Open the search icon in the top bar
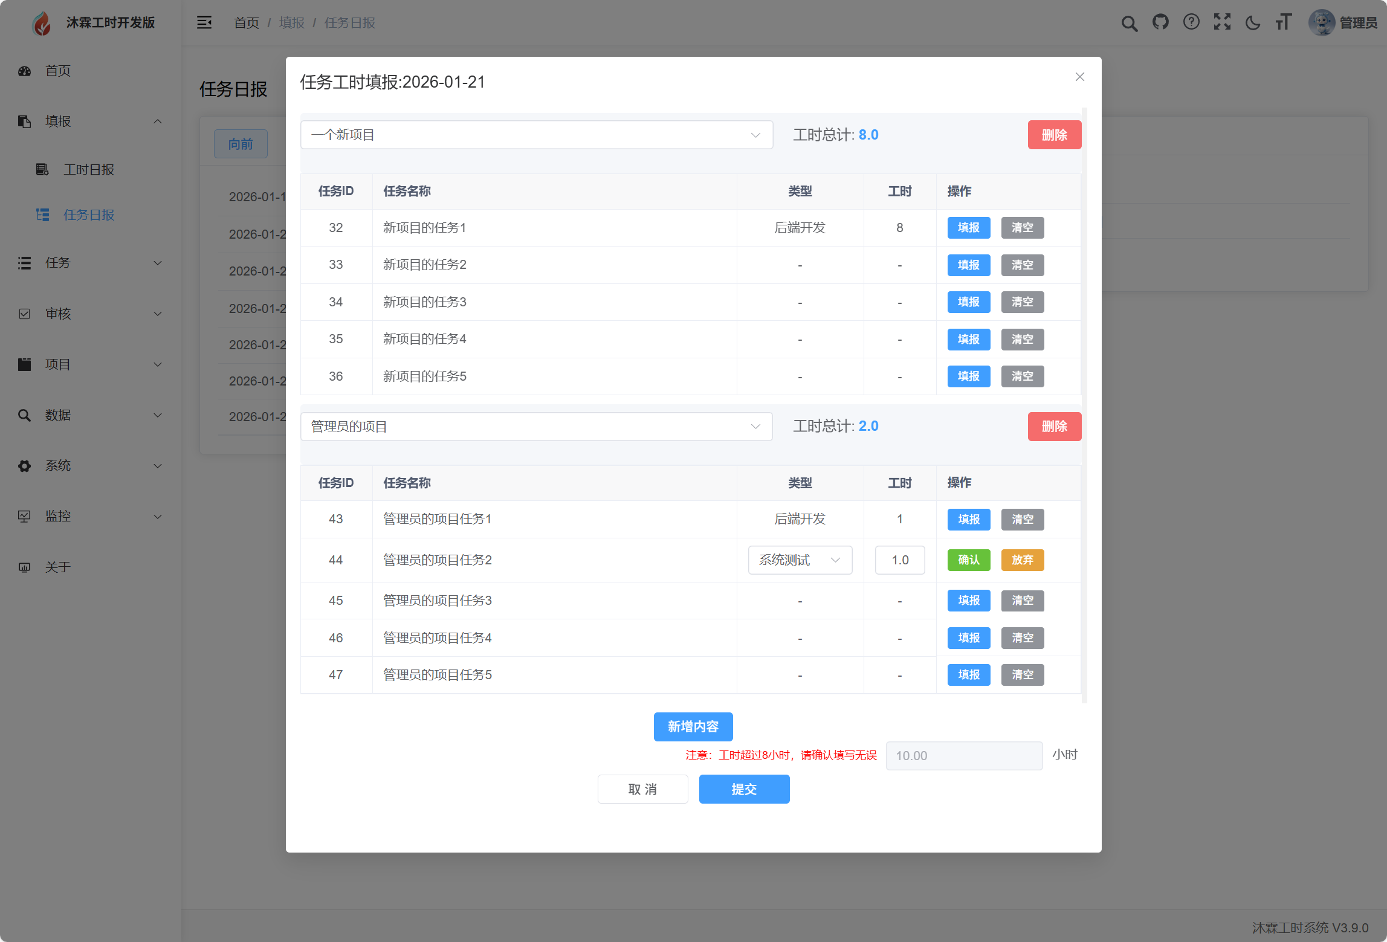The width and height of the screenshot is (1387, 942). [1129, 22]
